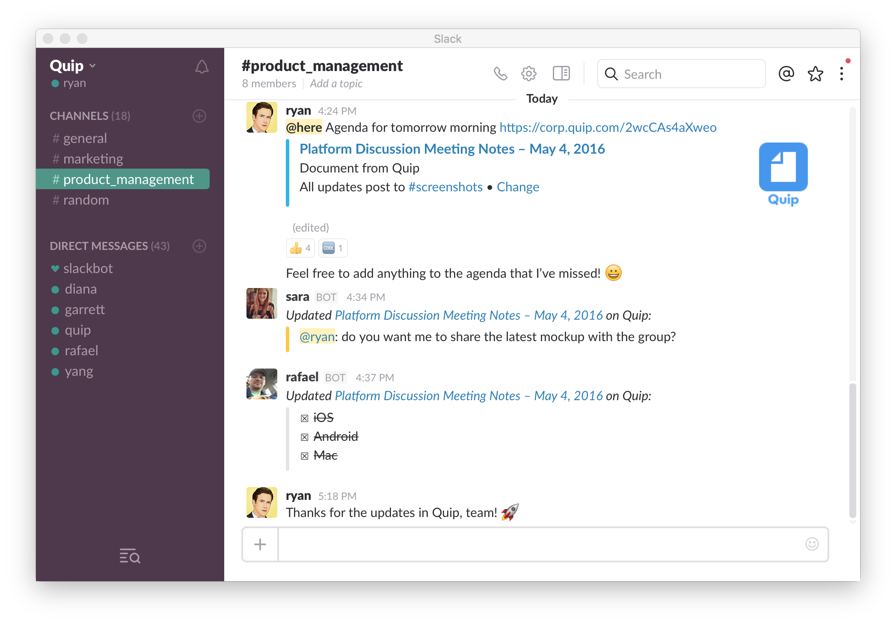The height and width of the screenshot is (624, 896).
Task: Open channel settings gear icon
Action: pos(529,74)
